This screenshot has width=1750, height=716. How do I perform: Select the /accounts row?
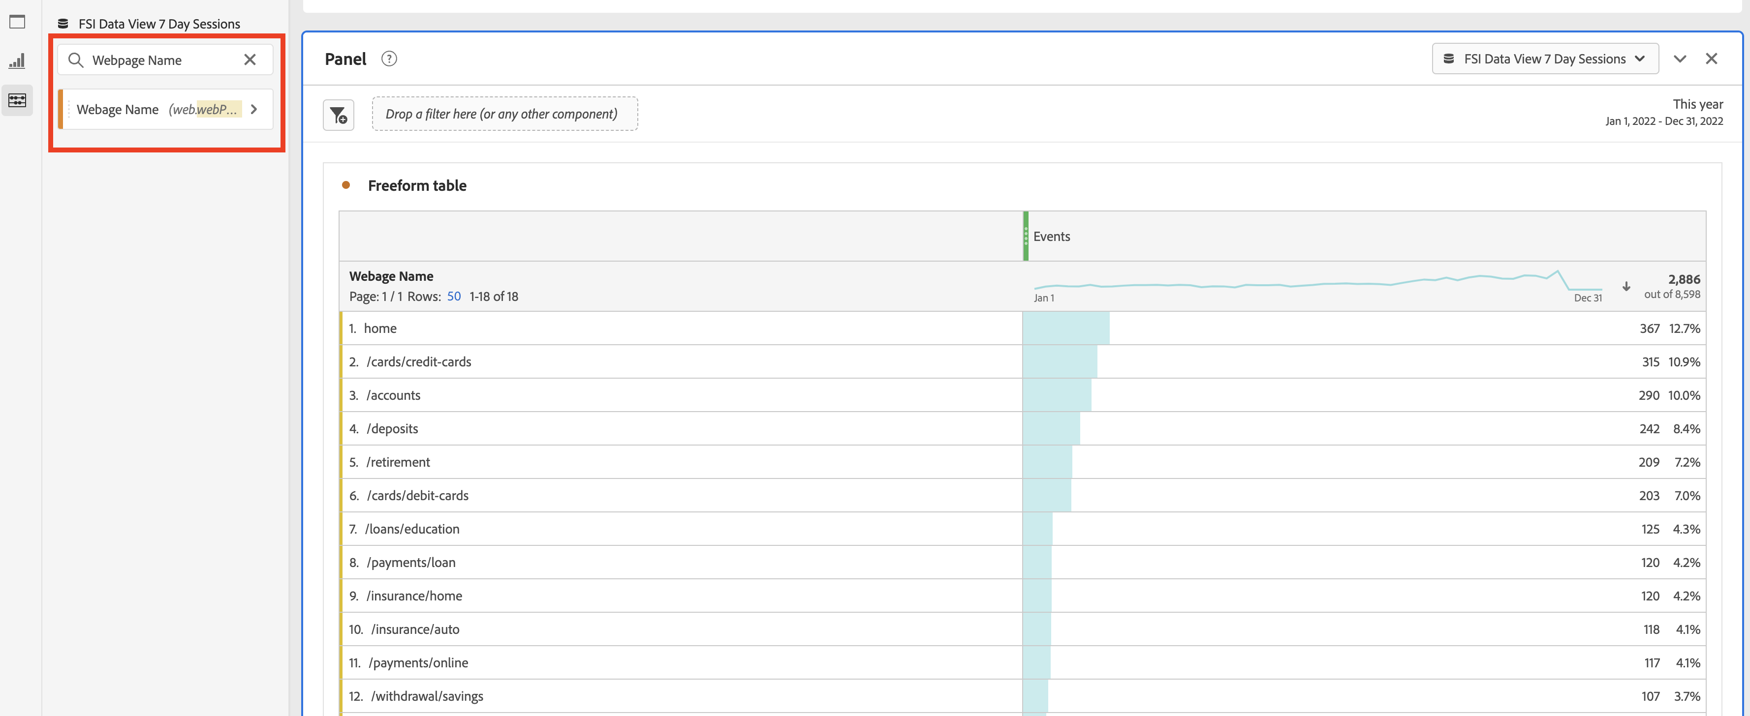coord(1023,395)
